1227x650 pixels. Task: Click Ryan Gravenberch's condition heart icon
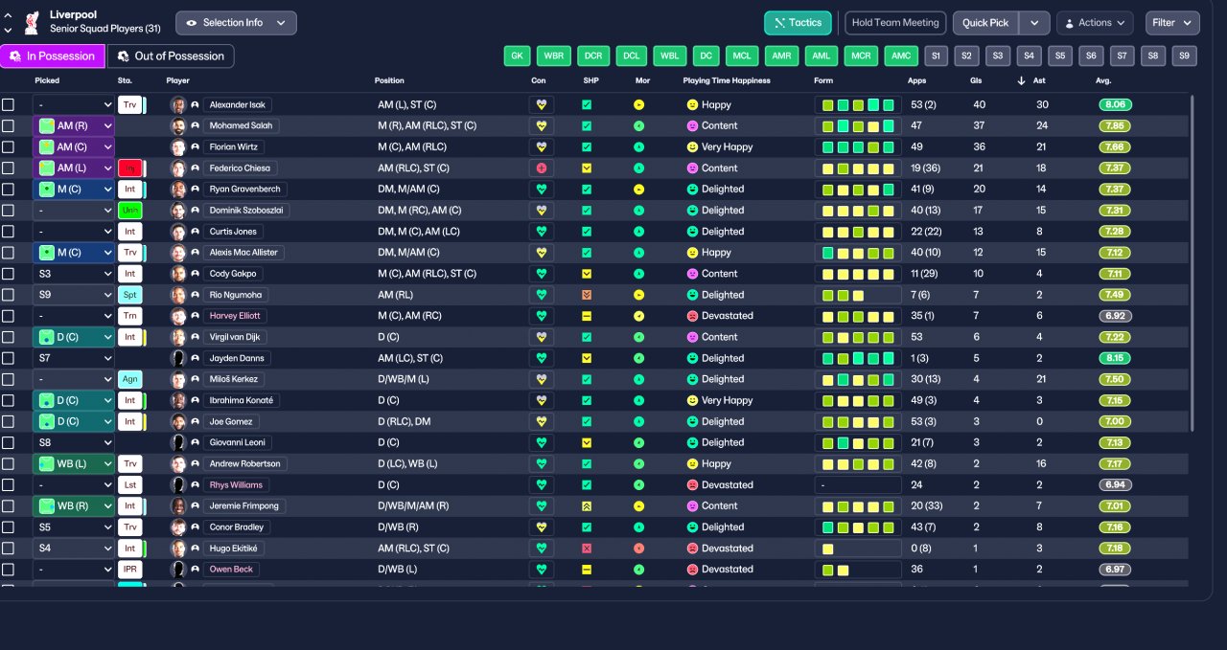541,190
